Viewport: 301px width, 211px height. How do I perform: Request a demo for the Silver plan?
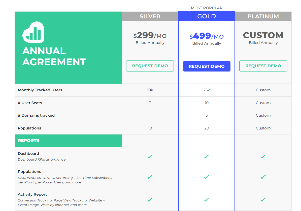150,66
